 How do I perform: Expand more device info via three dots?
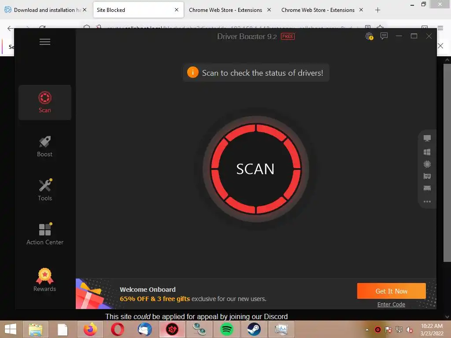point(427,202)
